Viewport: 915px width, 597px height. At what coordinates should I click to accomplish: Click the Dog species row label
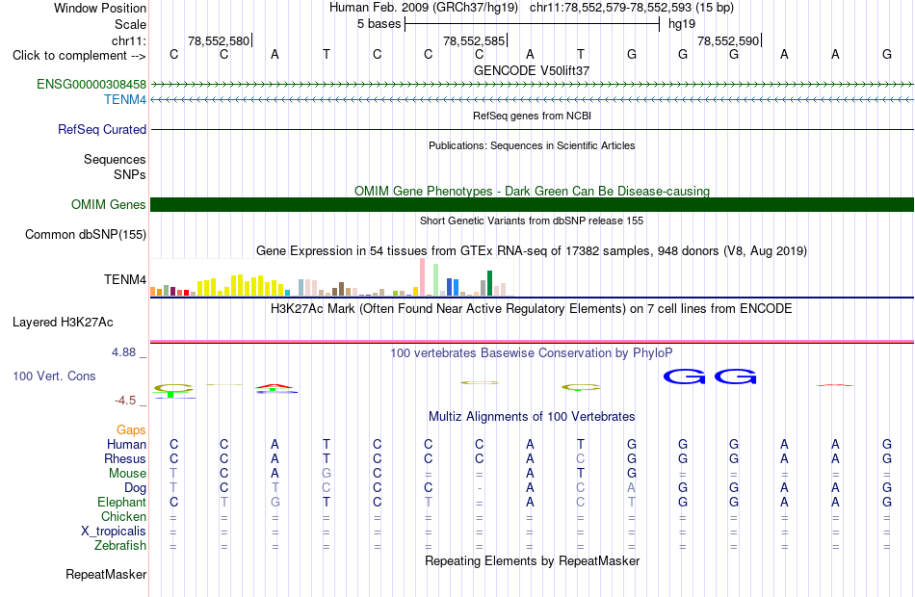pos(135,488)
